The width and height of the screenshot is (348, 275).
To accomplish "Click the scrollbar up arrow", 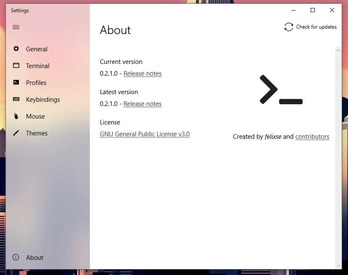I will 338,50.
